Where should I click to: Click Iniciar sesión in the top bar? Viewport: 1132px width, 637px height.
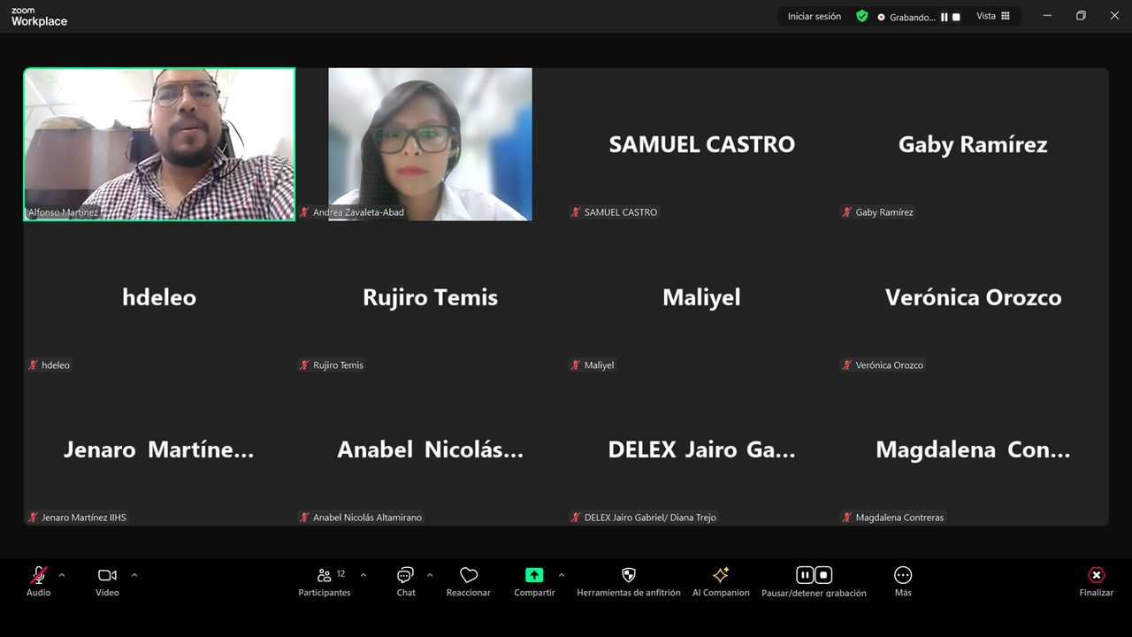tap(815, 16)
